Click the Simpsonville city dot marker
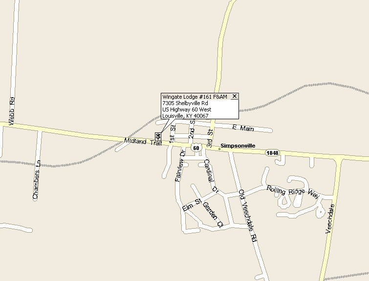 219,149
